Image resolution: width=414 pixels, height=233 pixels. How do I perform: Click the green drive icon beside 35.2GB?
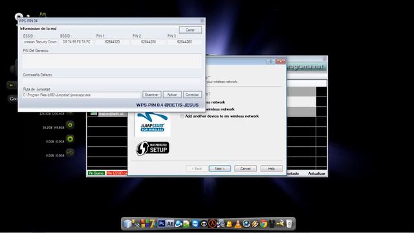coord(71,125)
